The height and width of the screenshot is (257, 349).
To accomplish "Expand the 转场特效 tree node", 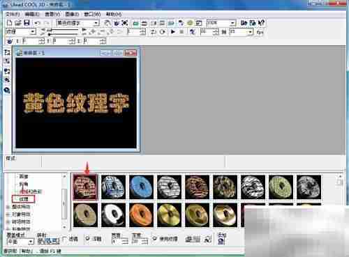I will pos(8,221).
